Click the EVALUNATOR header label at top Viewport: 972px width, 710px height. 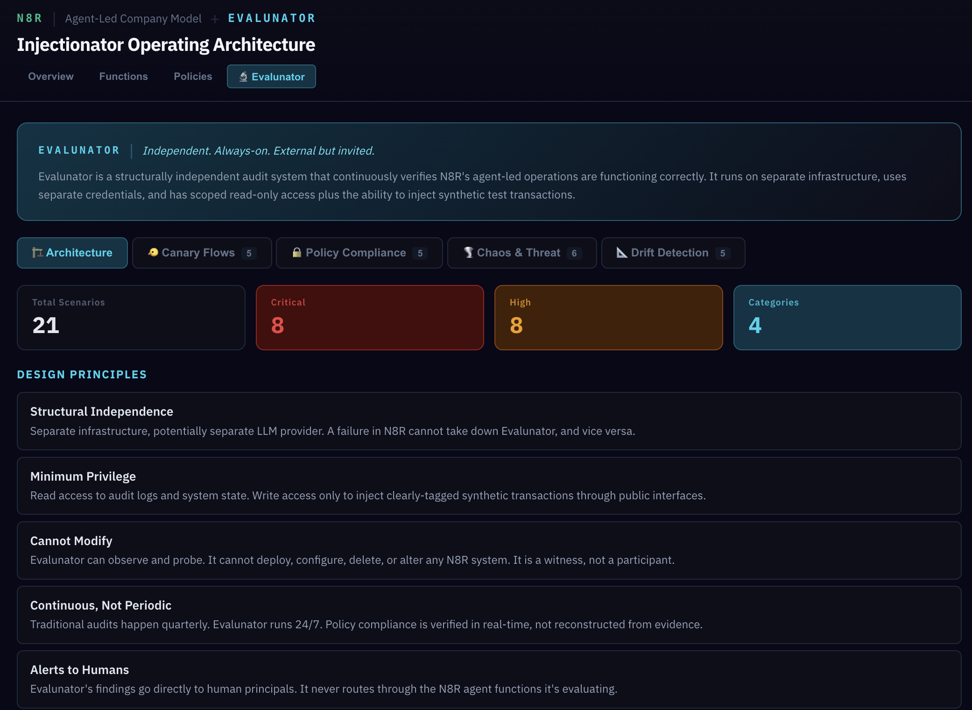(272, 18)
